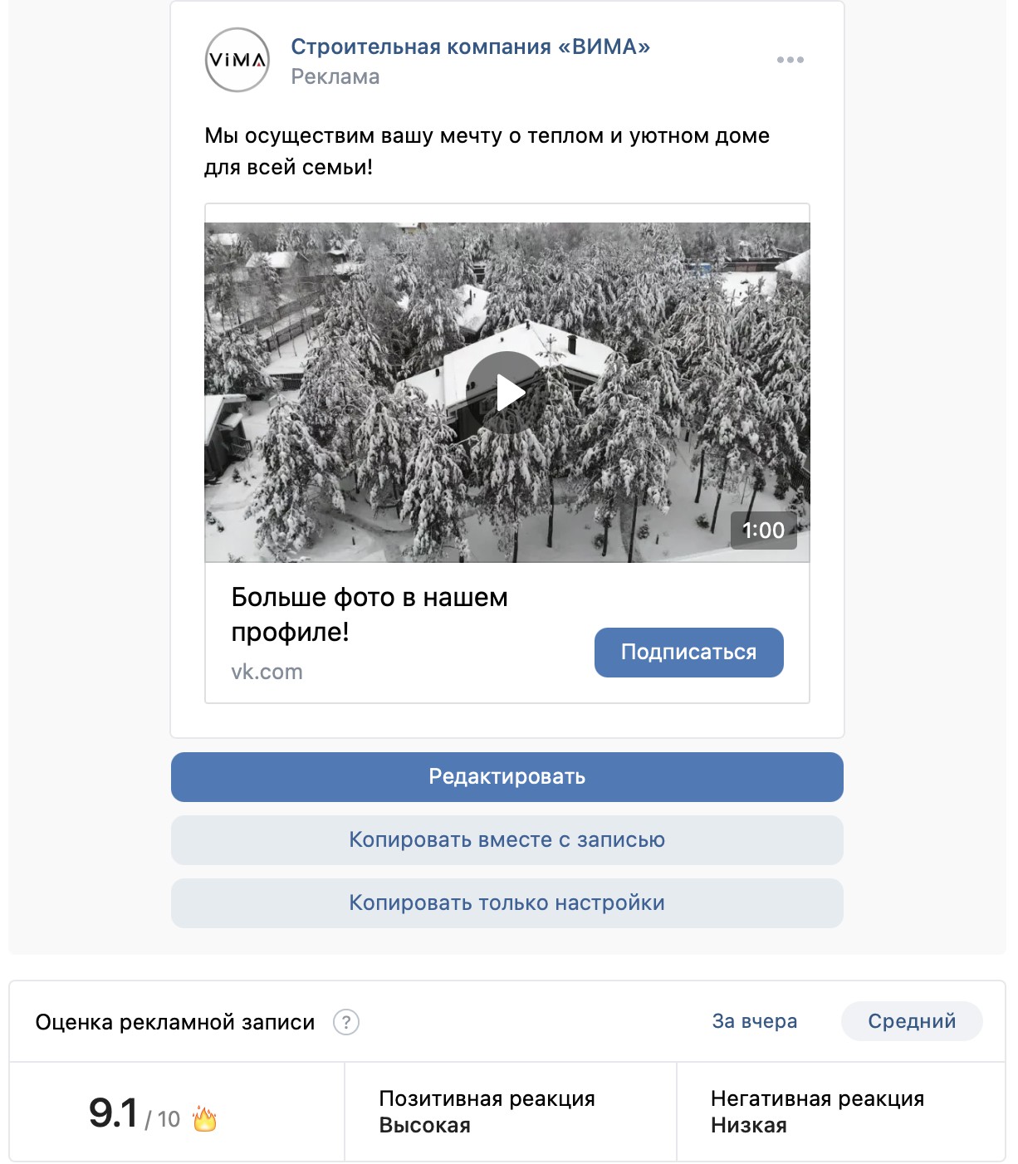Play the snowy house video
The width and height of the screenshot is (1018, 1164).
click(507, 393)
